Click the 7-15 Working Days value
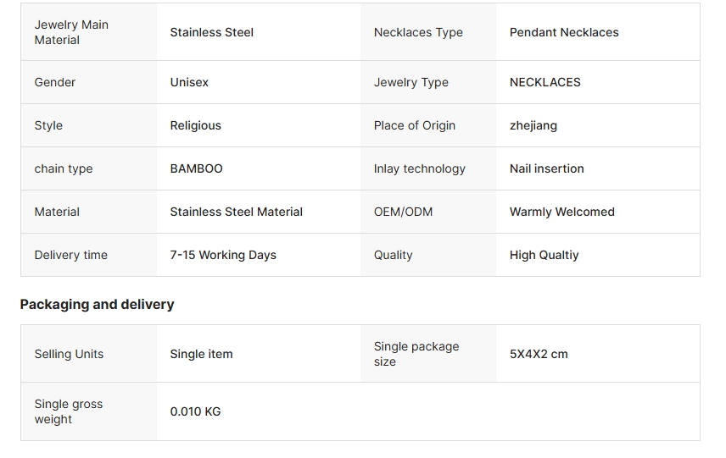Viewport: 726px width, 458px height. point(223,255)
